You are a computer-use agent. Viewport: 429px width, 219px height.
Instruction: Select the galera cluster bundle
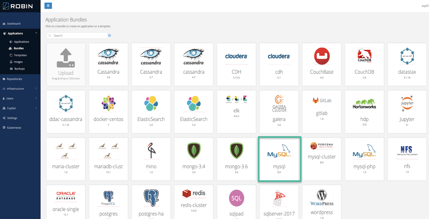(x=279, y=112)
